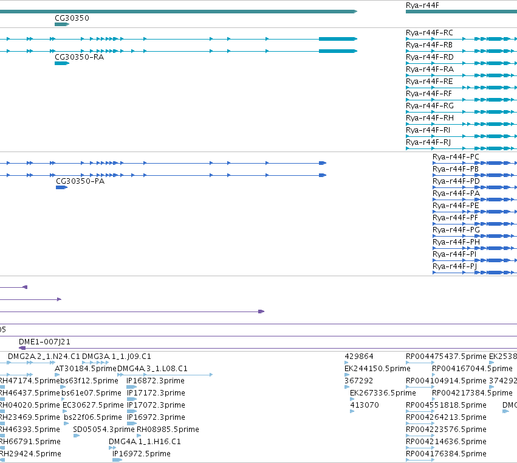The height and width of the screenshot is (463, 517).
Task: Click protein label Rya-r44F-PE
Action: tap(456, 206)
